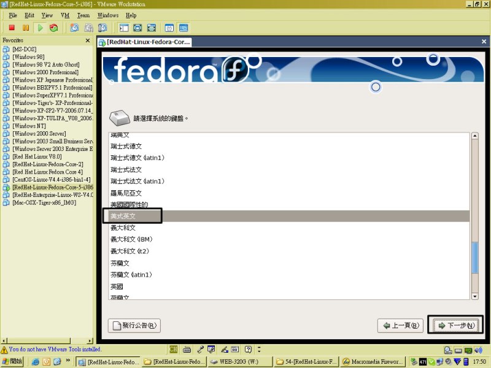Launch Internet Explorer from quick launch
This screenshot has height=368, width=491.
[x=36, y=362]
